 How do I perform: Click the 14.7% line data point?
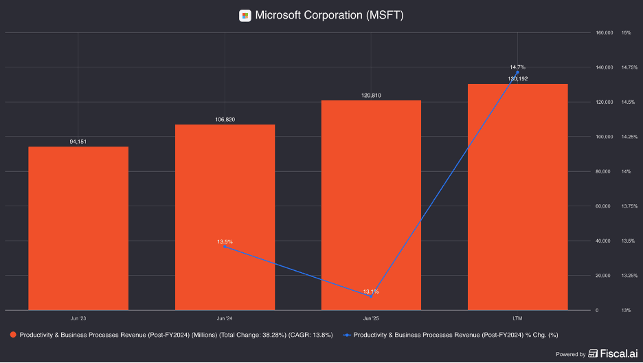tap(517, 72)
